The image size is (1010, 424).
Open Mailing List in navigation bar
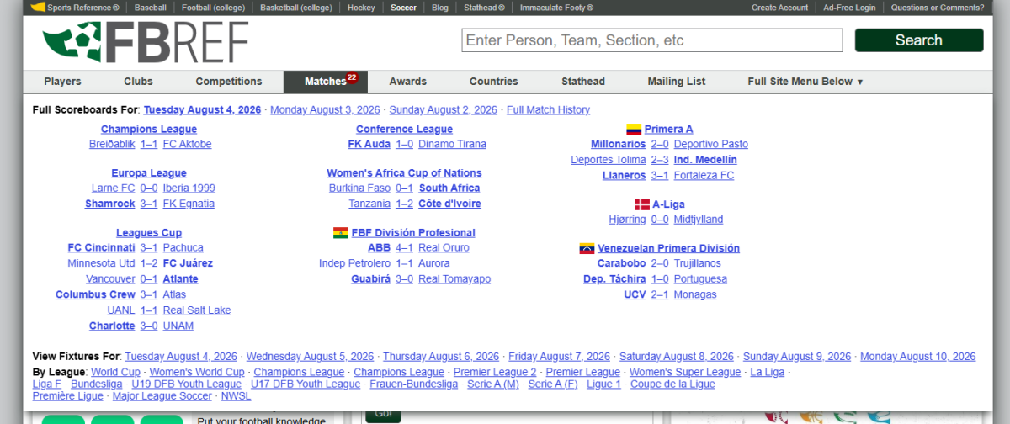(677, 82)
